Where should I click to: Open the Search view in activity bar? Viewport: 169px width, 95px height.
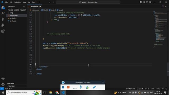coord(3,13)
